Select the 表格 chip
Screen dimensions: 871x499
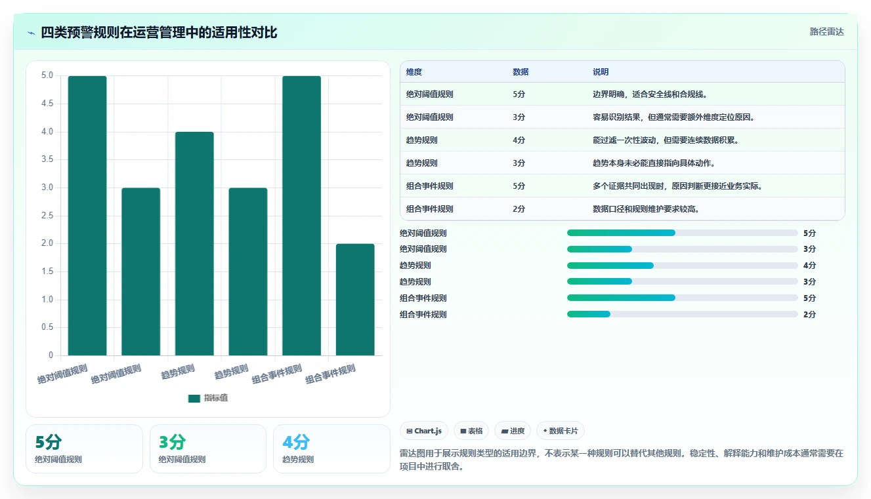(x=471, y=431)
